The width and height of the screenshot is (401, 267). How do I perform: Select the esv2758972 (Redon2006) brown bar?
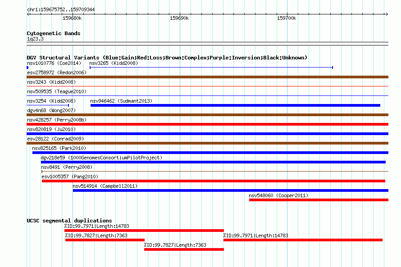point(207,77)
